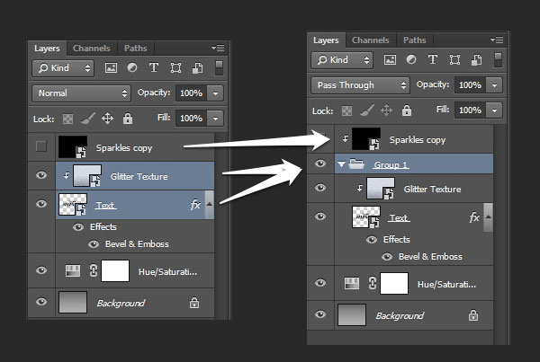This screenshot has width=540, height=362.
Task: Select Sparkles copy layer in right panel
Action: 414,139
